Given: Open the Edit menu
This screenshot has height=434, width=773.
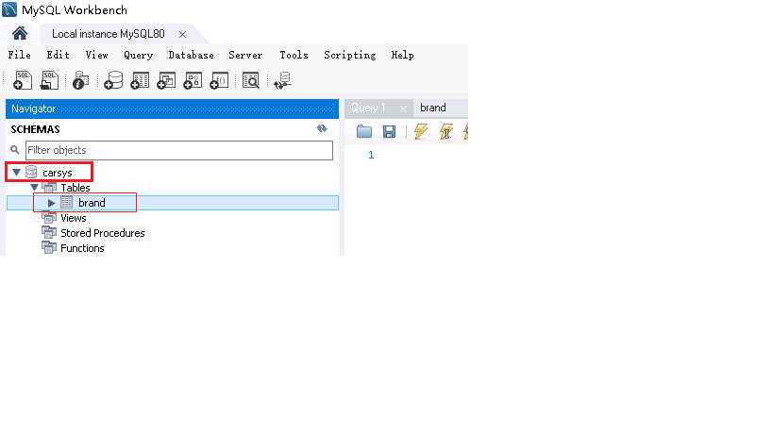Looking at the screenshot, I should tap(58, 55).
